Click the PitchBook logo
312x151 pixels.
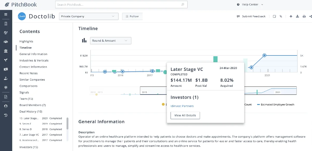click(x=21, y=4)
